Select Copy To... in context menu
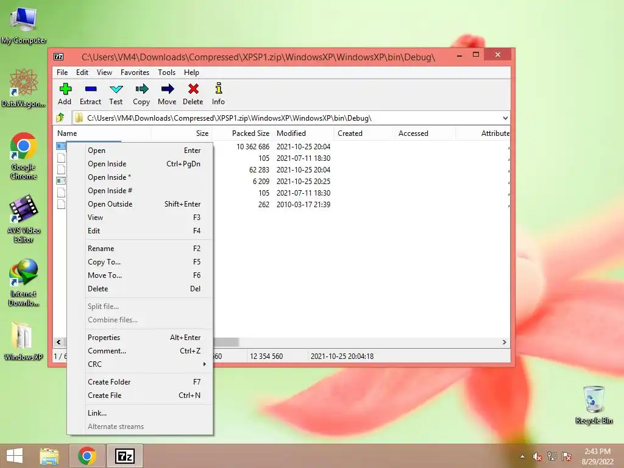 click(141, 262)
